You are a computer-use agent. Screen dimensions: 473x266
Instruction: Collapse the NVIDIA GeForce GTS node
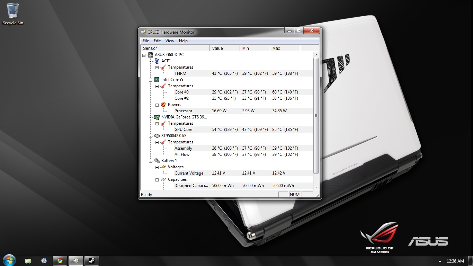(x=151, y=117)
